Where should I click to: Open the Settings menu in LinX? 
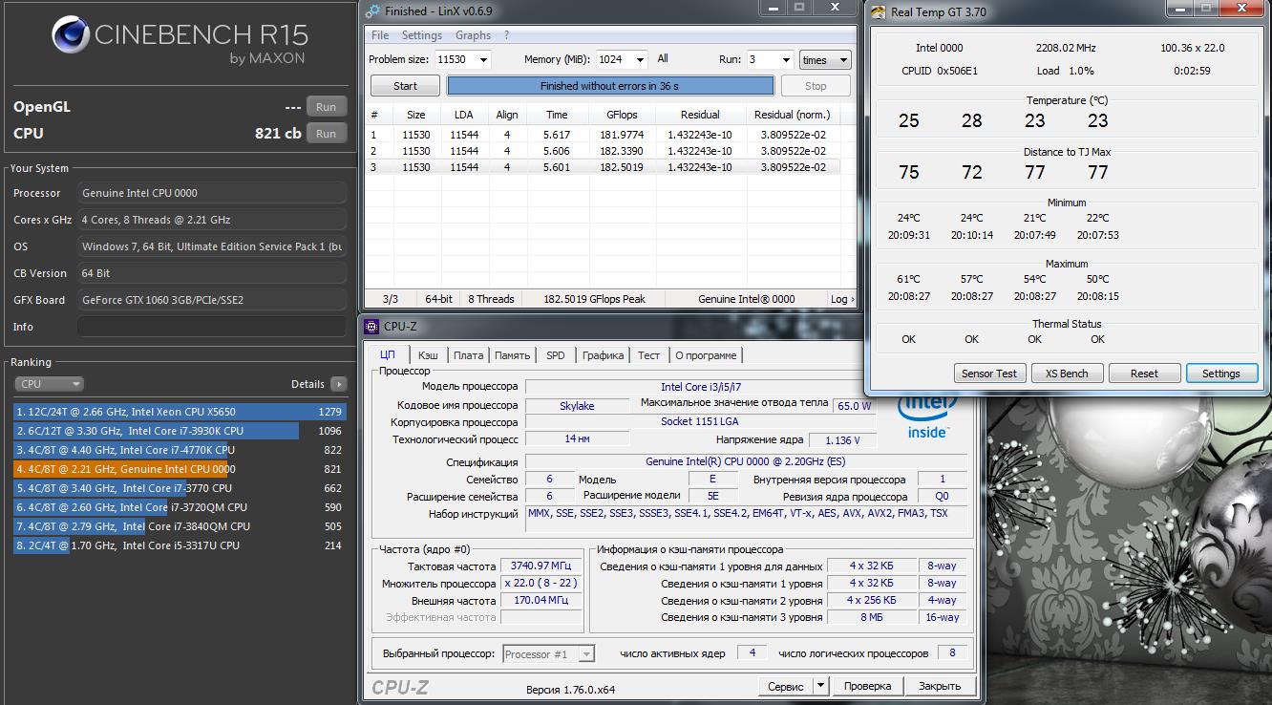tap(421, 35)
